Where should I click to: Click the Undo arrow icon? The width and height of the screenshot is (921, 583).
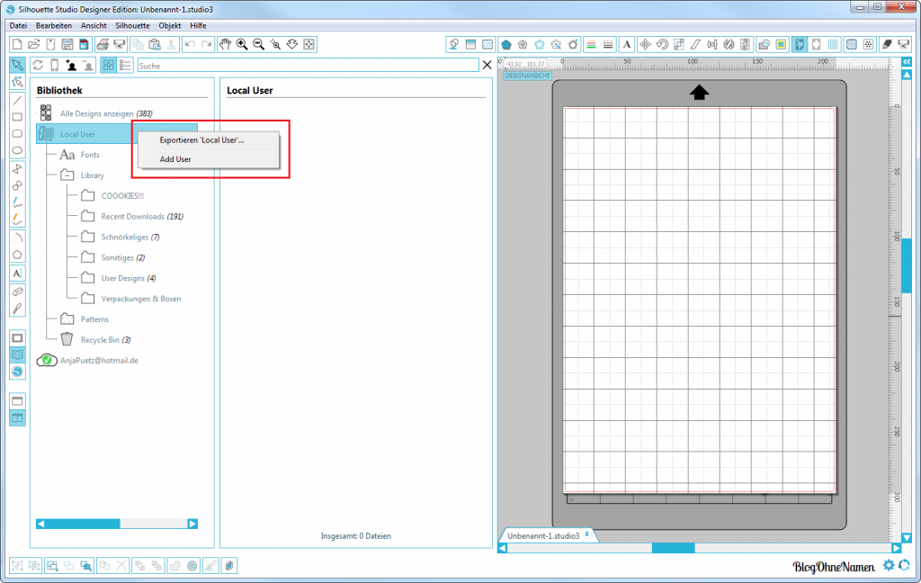pos(190,44)
